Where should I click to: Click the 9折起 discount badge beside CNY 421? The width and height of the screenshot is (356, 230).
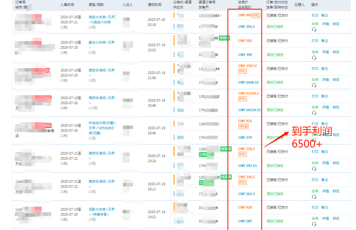[x=244, y=126]
